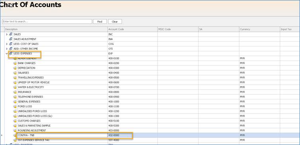The height and width of the screenshot is (145, 300).
Task: Click the row indicator arrow beside CONTRA - TNB
Action: (x=2, y=135)
